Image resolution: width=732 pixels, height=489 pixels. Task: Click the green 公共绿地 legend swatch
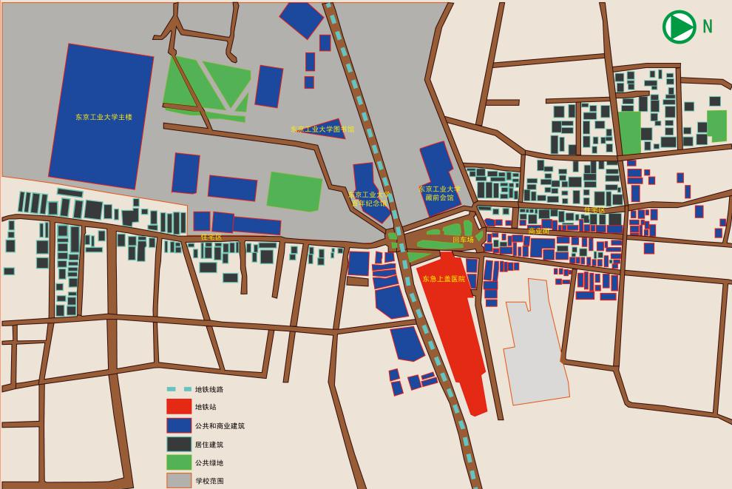pos(179,462)
